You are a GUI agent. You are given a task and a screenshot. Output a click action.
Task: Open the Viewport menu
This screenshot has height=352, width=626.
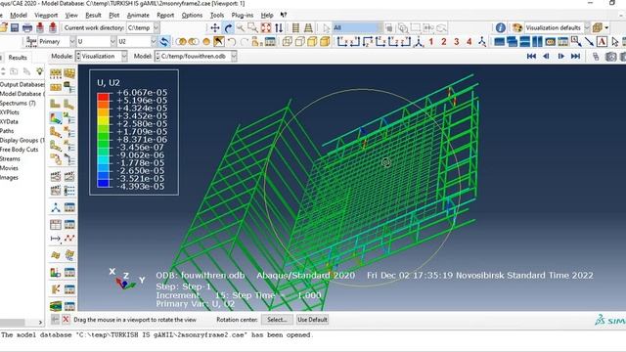46,16
